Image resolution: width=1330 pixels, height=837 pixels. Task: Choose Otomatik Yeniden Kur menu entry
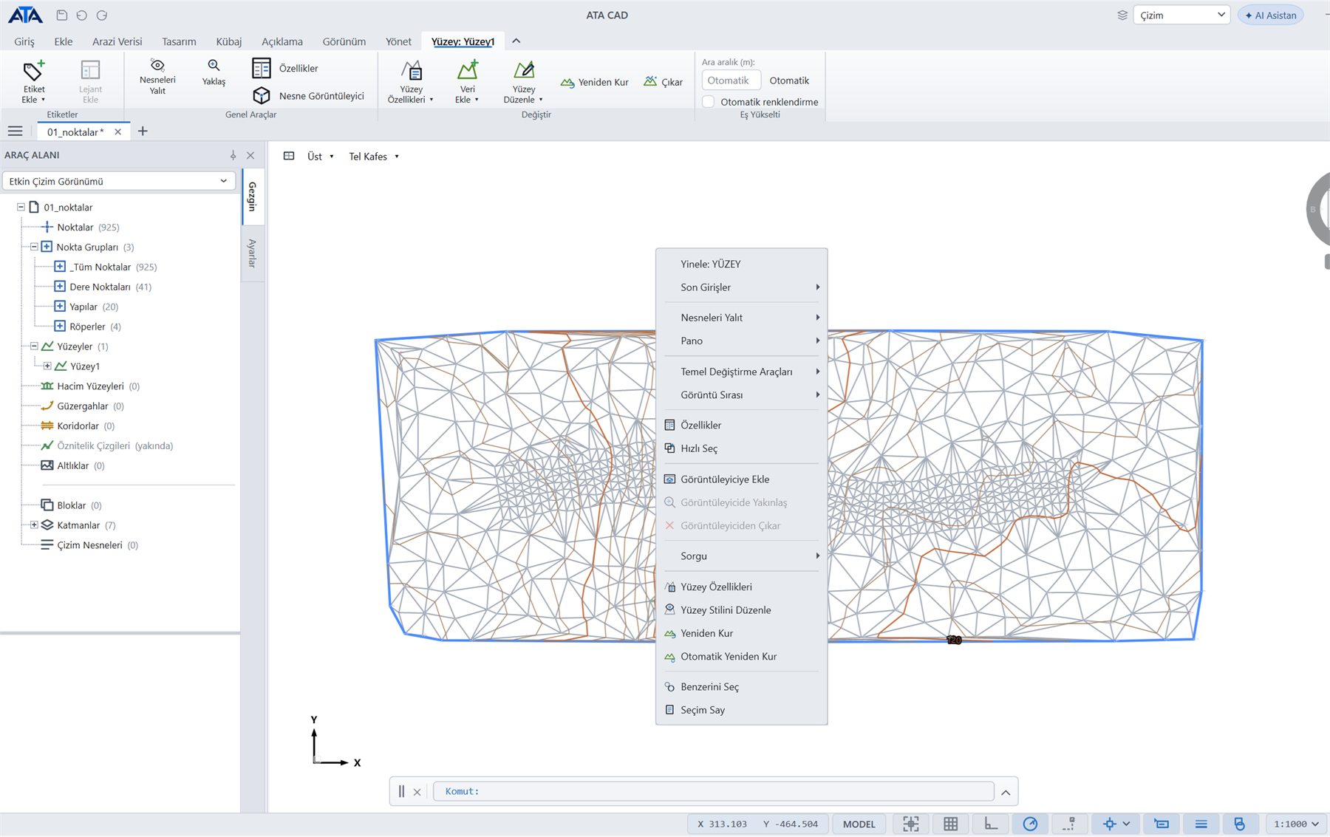tap(742, 656)
